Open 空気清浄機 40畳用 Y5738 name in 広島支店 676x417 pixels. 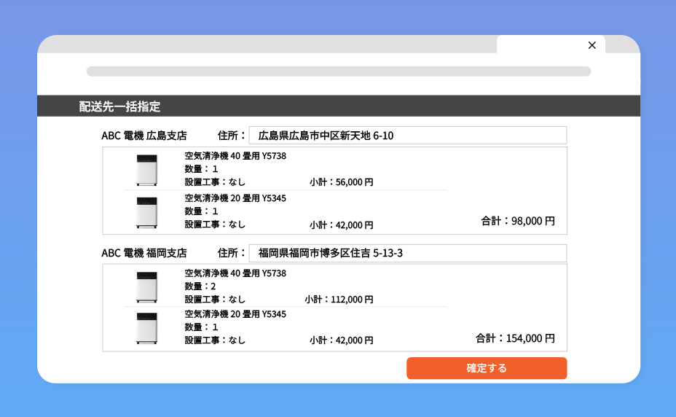click(x=235, y=156)
